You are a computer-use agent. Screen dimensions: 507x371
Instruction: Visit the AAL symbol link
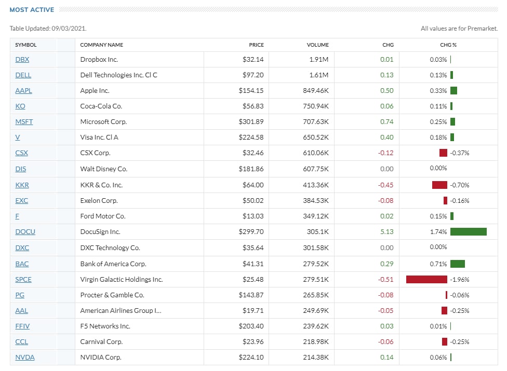click(22, 310)
